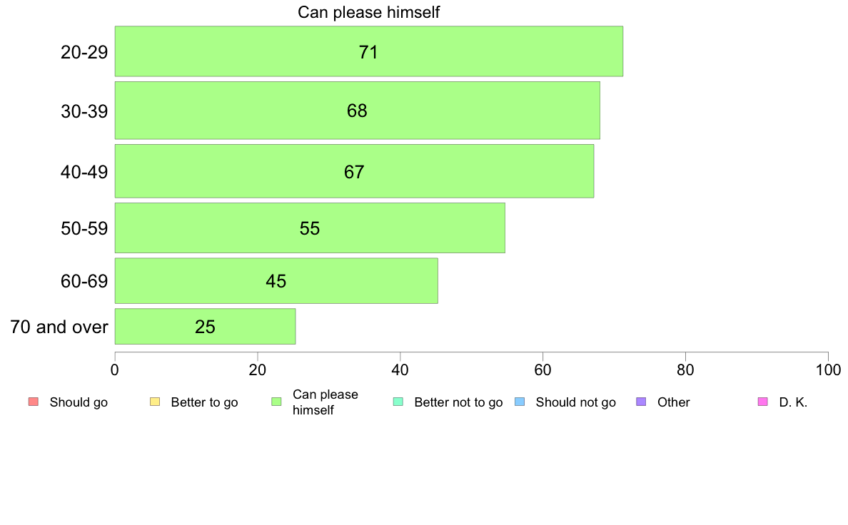The width and height of the screenshot is (848, 525).
Task: Select the 60-69 bar showing 45
Action: (276, 280)
